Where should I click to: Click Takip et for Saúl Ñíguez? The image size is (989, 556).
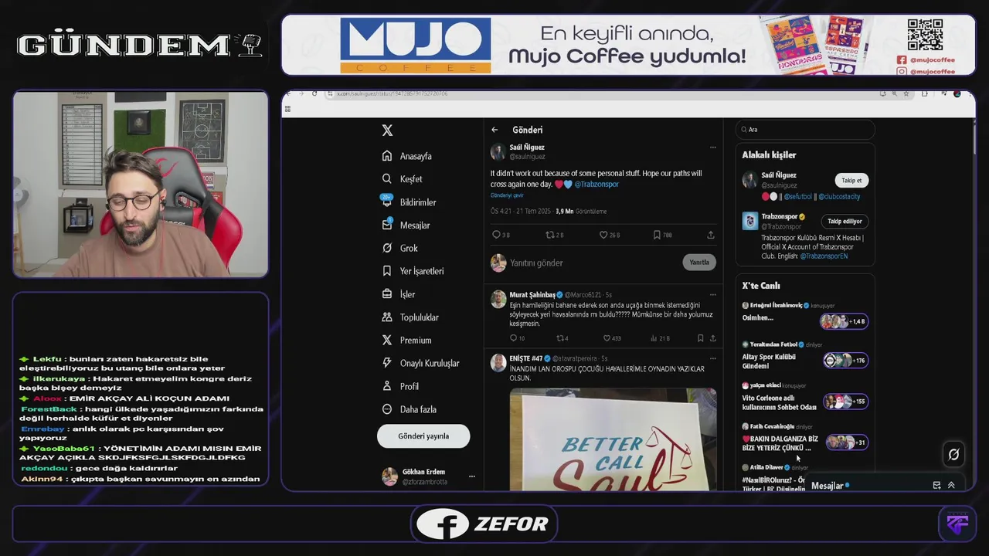[x=851, y=180]
